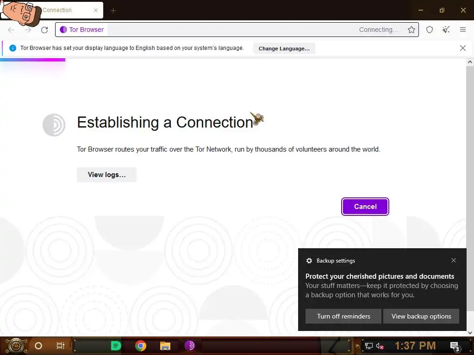Minimize the Tor Browser window
Image resolution: width=474 pixels, height=355 pixels.
tap(420, 10)
